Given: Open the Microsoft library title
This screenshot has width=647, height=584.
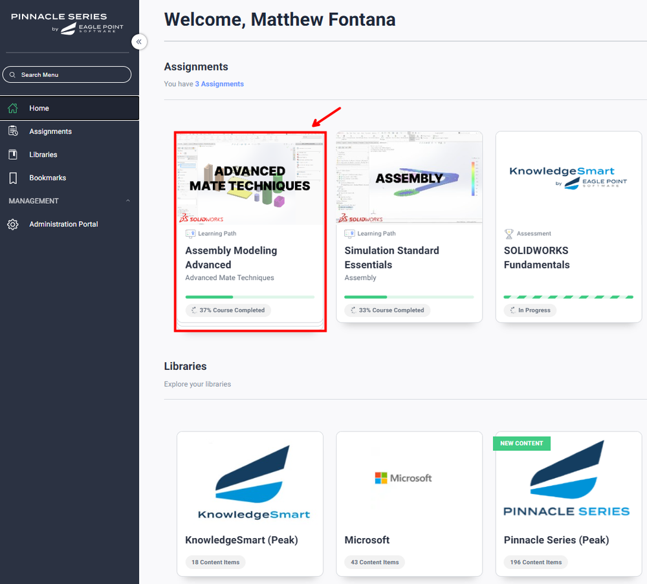Looking at the screenshot, I should pyautogui.click(x=367, y=540).
